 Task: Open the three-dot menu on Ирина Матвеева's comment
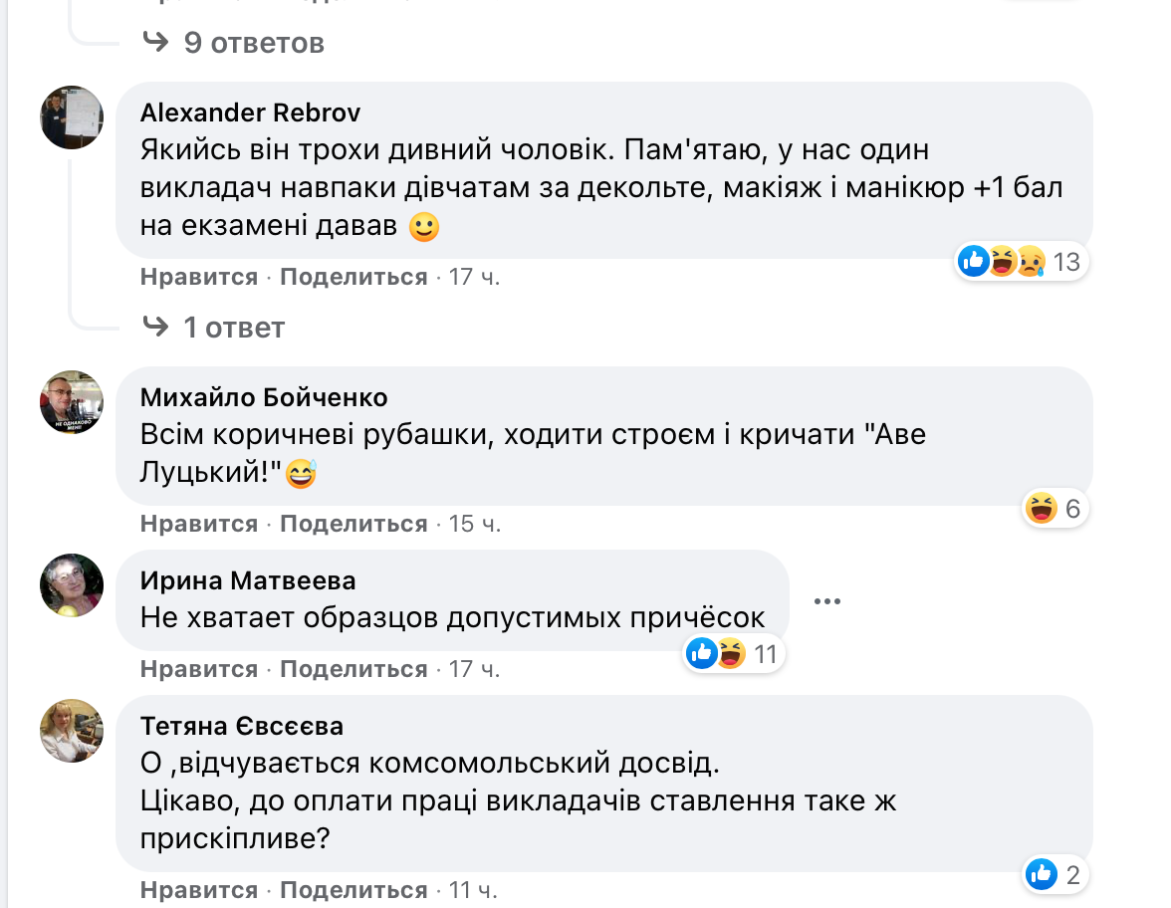(827, 601)
